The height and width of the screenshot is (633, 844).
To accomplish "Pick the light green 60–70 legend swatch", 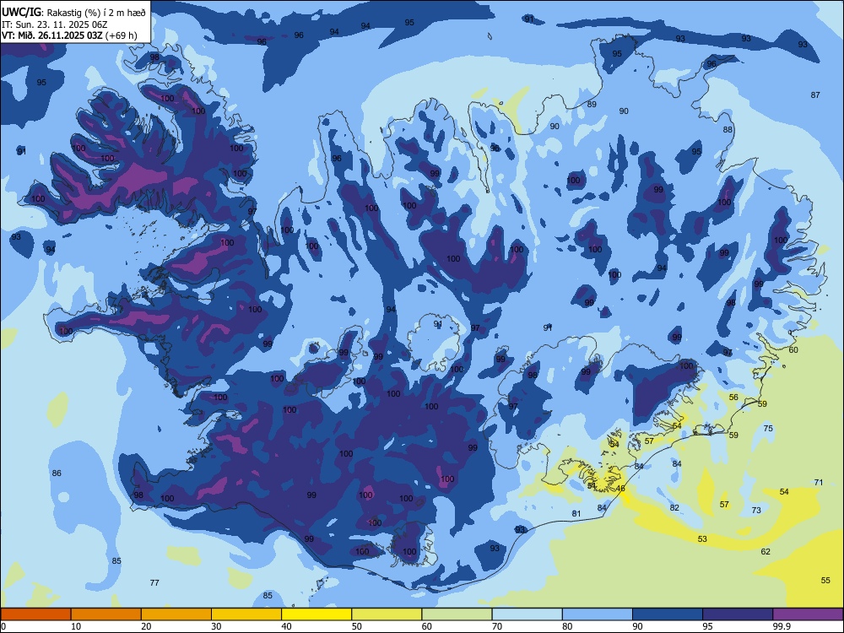I will point(457,614).
